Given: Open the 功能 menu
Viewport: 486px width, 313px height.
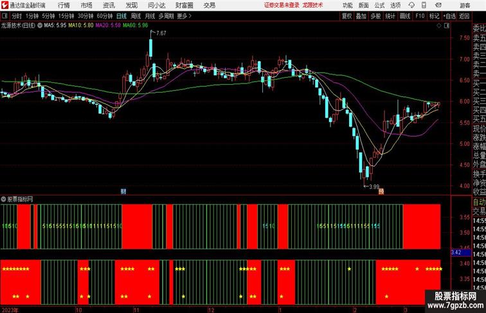Looking at the screenshot, I should [347, 5].
